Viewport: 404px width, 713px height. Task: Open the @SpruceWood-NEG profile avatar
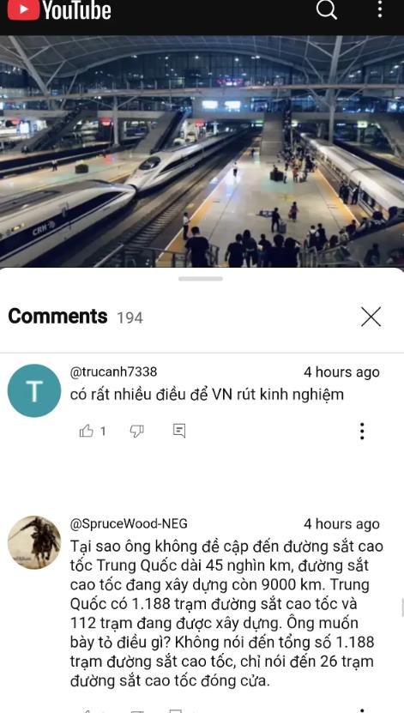pos(34,542)
